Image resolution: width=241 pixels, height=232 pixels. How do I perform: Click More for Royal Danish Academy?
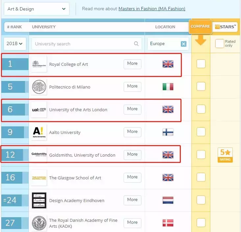point(132,223)
